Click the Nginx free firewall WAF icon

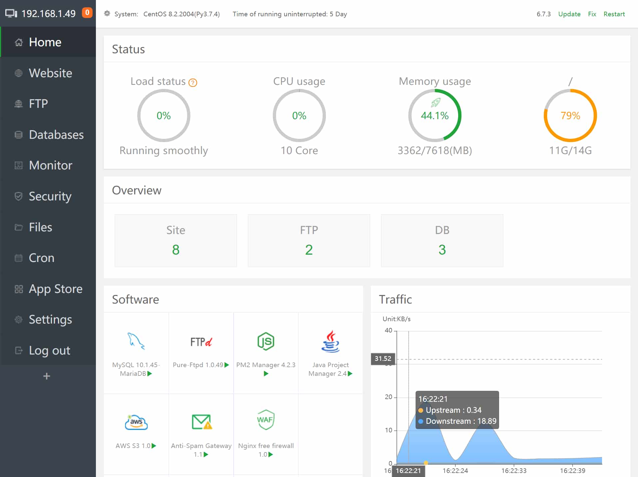[x=265, y=420]
